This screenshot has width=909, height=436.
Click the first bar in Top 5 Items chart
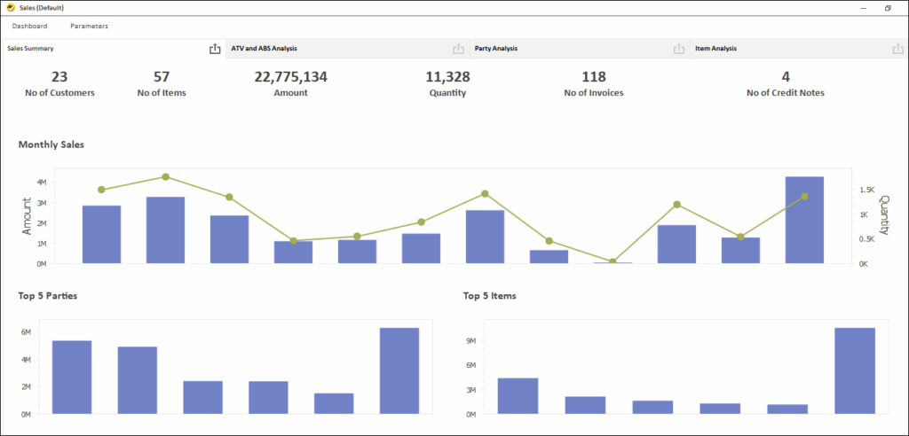point(518,395)
